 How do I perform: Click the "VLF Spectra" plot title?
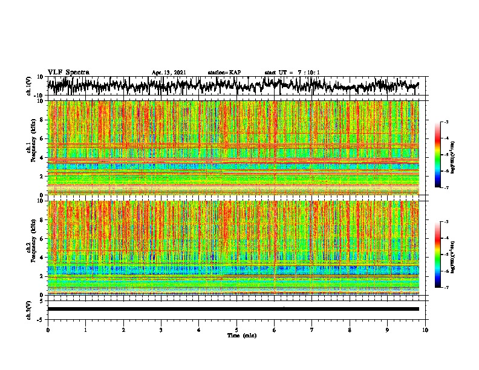[x=68, y=73]
